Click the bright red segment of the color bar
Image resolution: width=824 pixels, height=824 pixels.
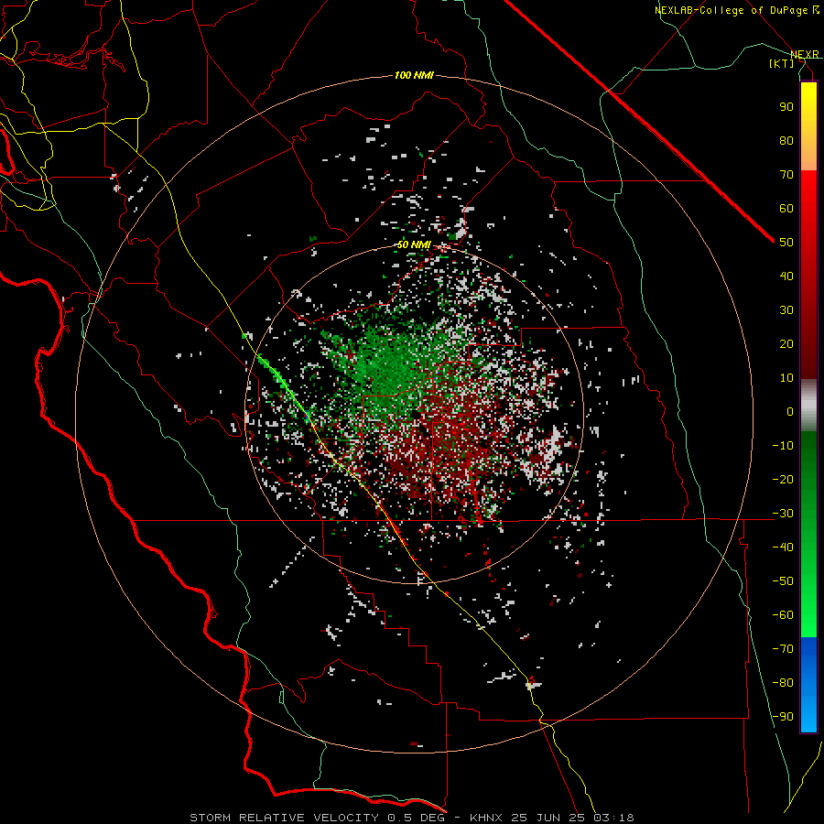[808, 194]
